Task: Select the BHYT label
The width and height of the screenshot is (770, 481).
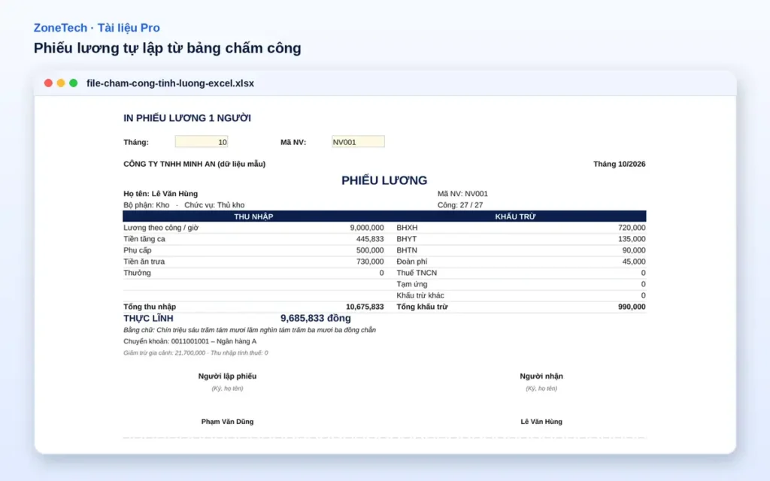Action: [x=407, y=239]
